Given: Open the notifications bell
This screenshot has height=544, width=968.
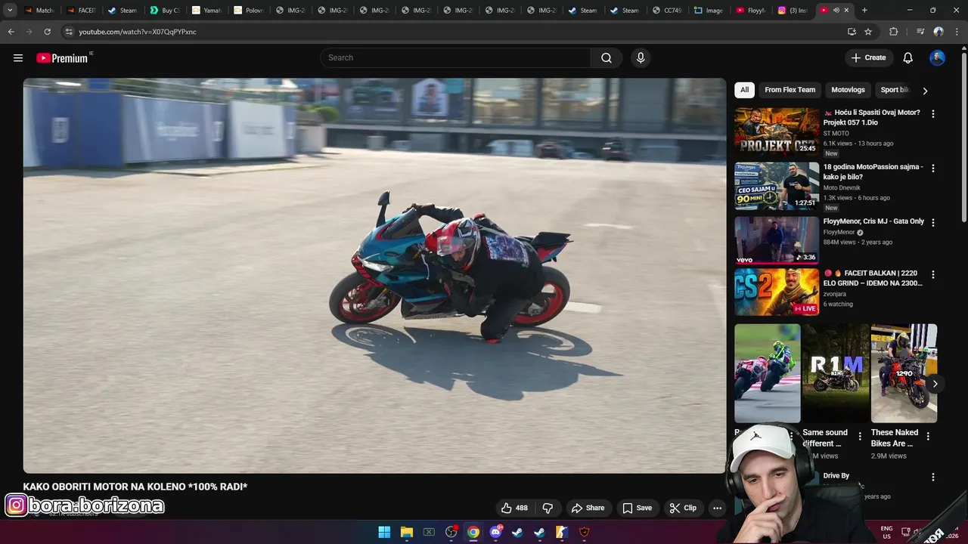Looking at the screenshot, I should (x=908, y=58).
